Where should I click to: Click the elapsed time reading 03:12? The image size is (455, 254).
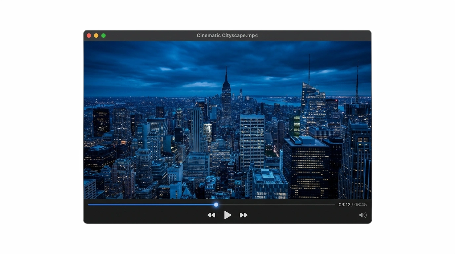tap(344, 204)
